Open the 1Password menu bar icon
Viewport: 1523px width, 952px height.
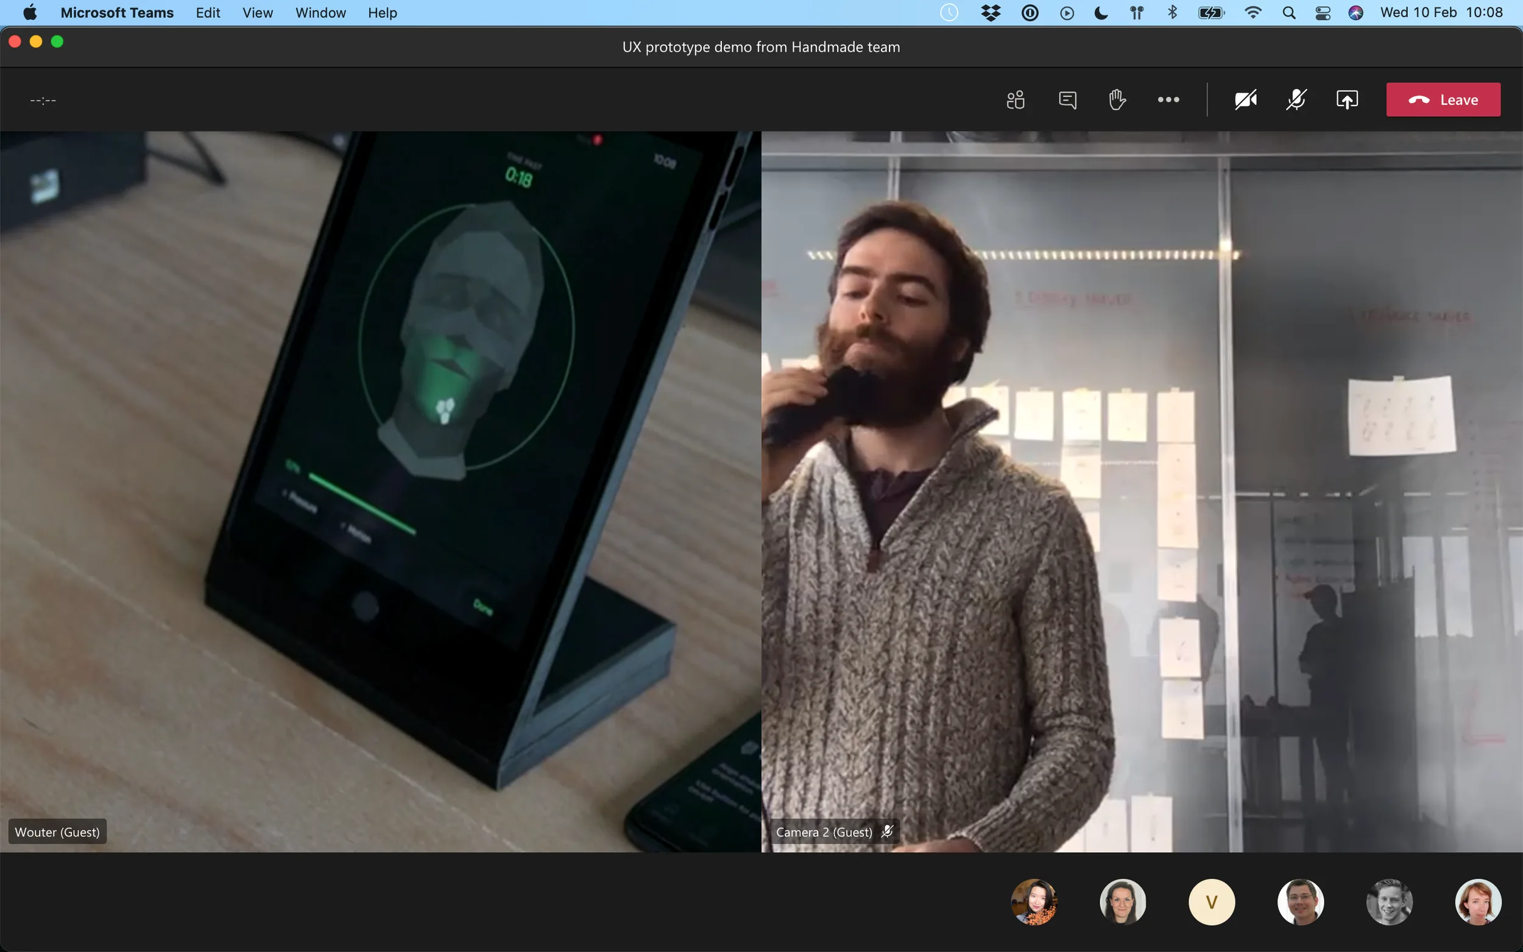pos(1030,13)
